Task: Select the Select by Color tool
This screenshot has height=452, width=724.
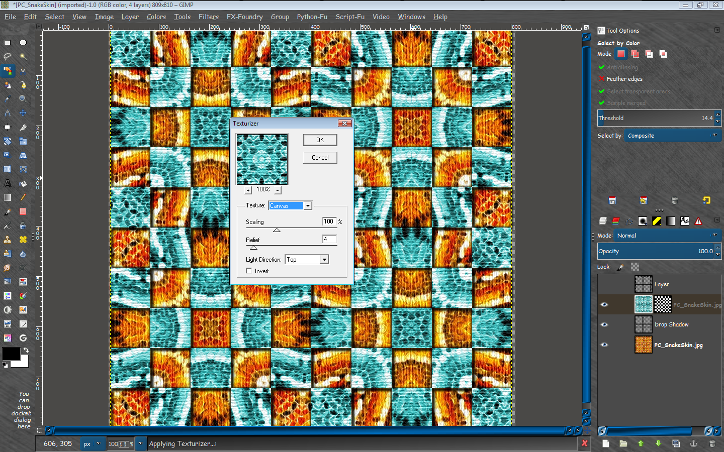Action: tap(8, 70)
